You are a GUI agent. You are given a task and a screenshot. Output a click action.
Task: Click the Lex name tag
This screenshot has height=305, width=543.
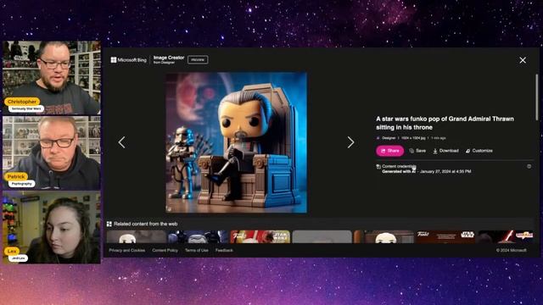[11, 251]
